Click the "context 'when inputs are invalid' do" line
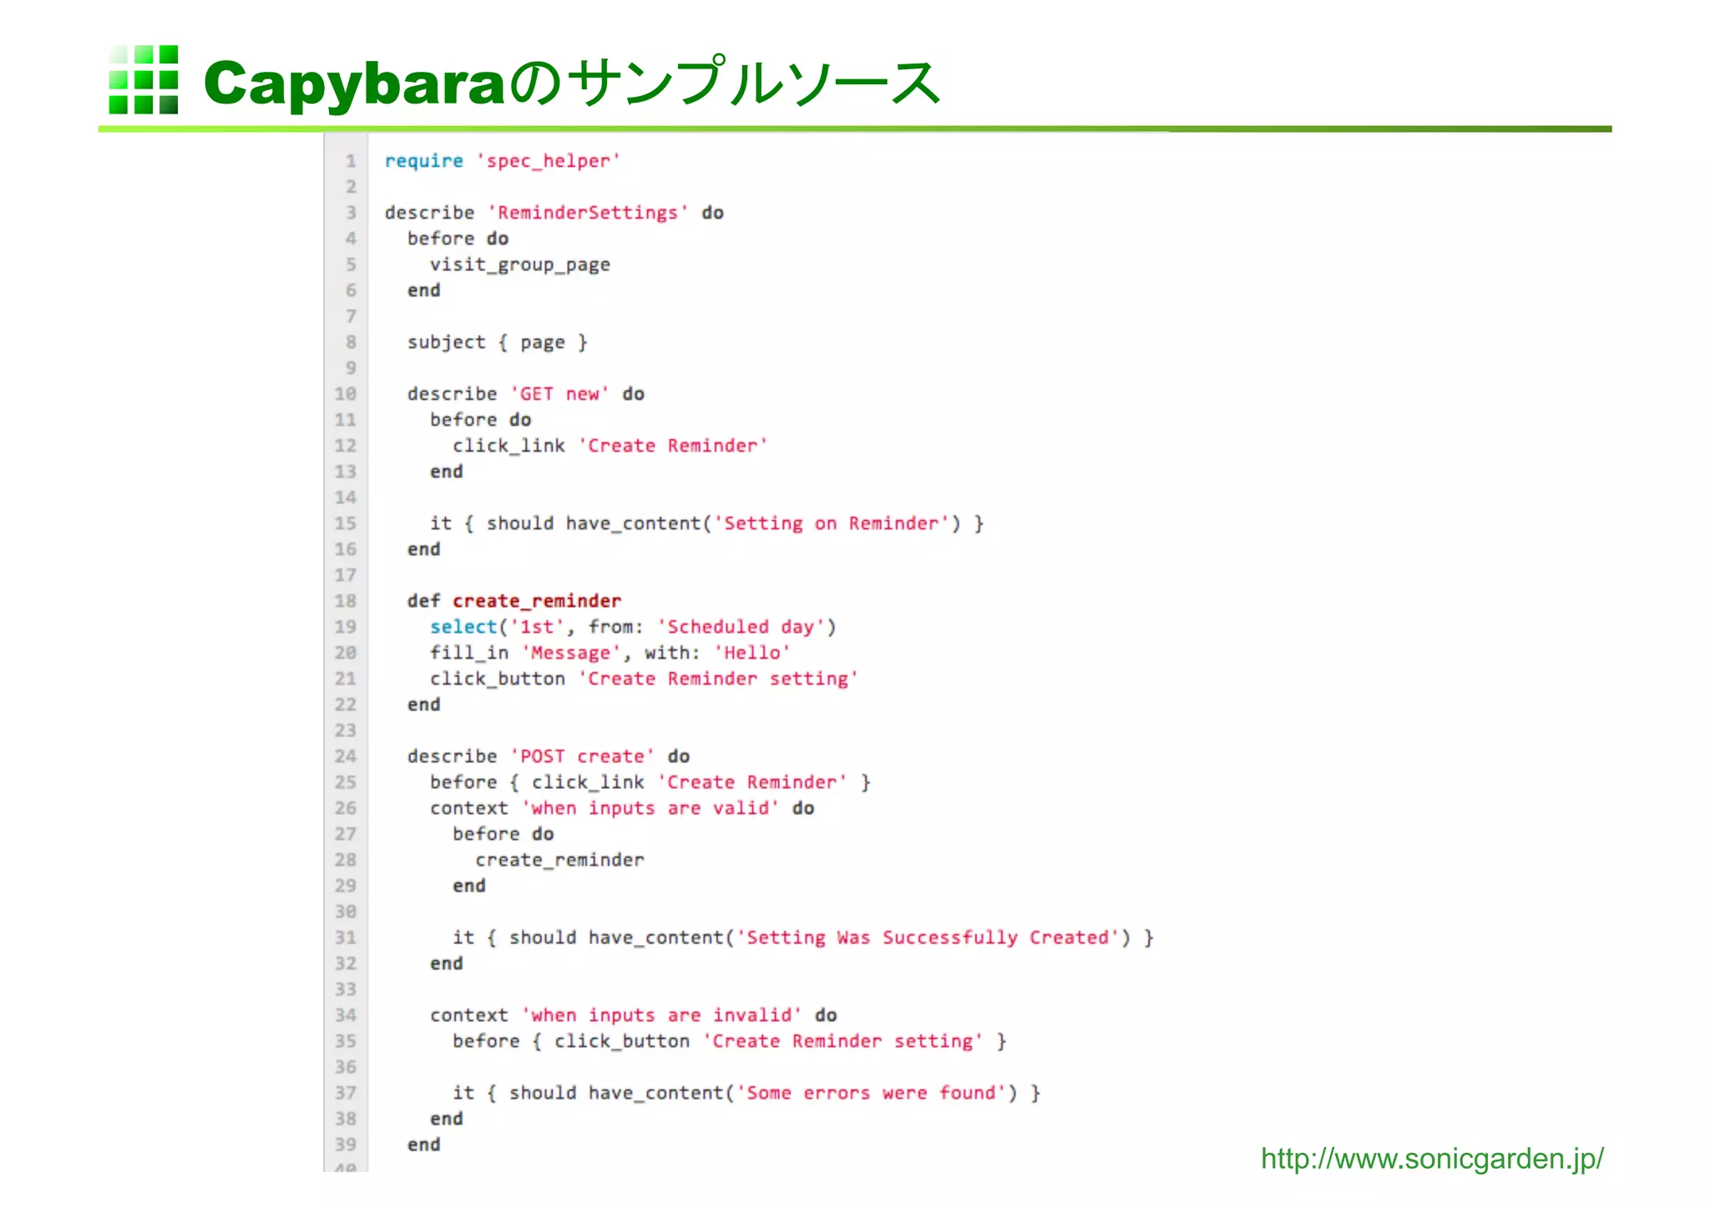This screenshot has height=1208, width=1710. (x=633, y=1015)
